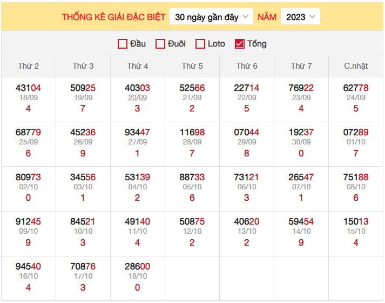
Task: Click the Thứ 7 column header
Action: tap(301, 66)
